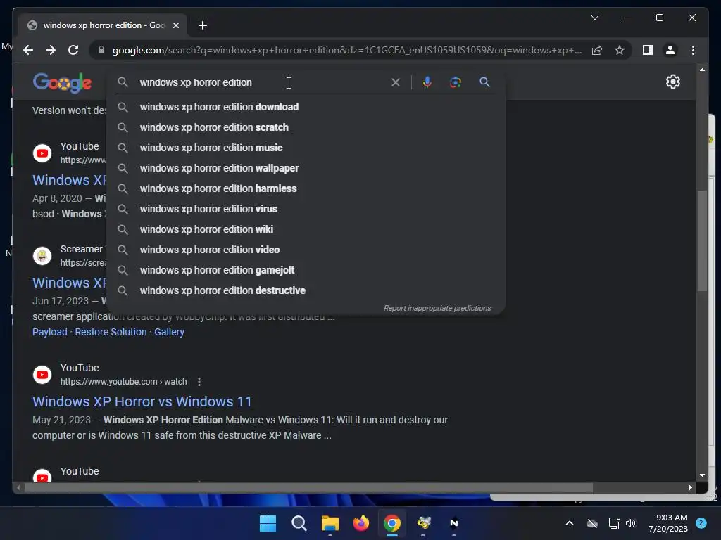Screen dimensions: 721x540
Task: Start a voice search with the microphone
Action: 427,82
